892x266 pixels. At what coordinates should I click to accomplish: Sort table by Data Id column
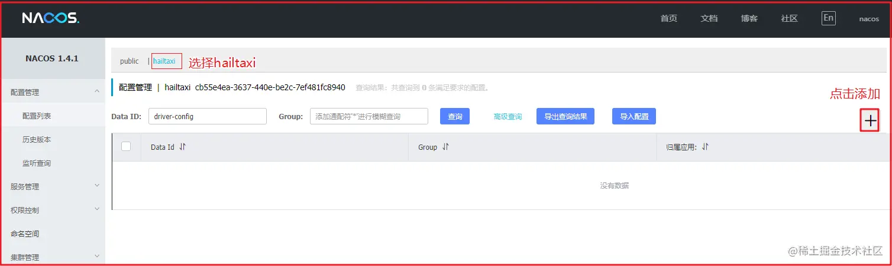click(182, 147)
